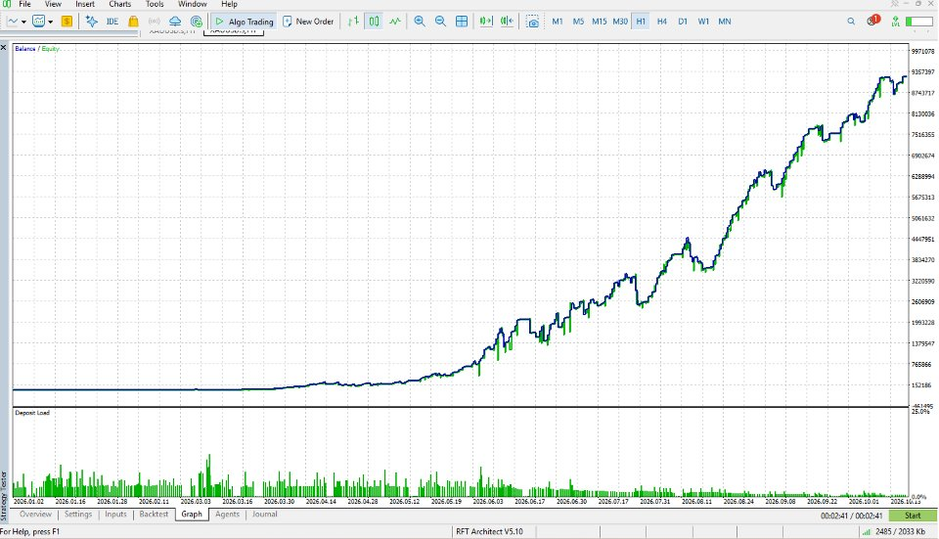The image size is (939, 539).
Task: Click the 00:02:41 / 00:02:41 elapsed time
Action: [852, 516]
